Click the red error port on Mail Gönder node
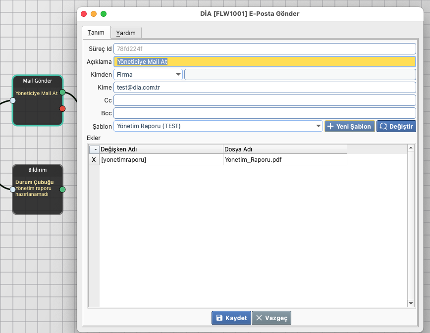This screenshot has width=430, height=333. (x=62, y=108)
